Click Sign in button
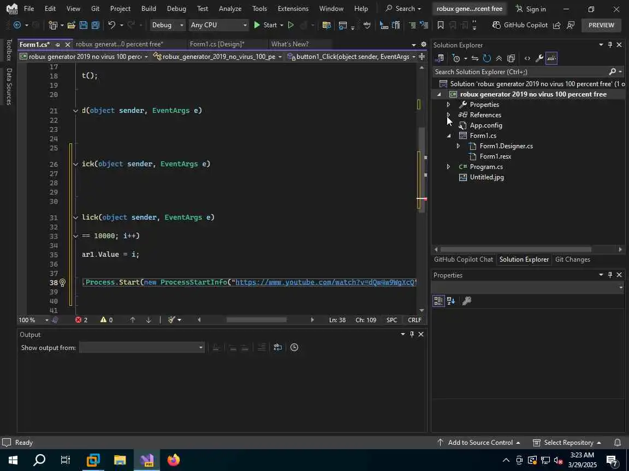Image resolution: width=629 pixels, height=471 pixels. click(x=530, y=9)
